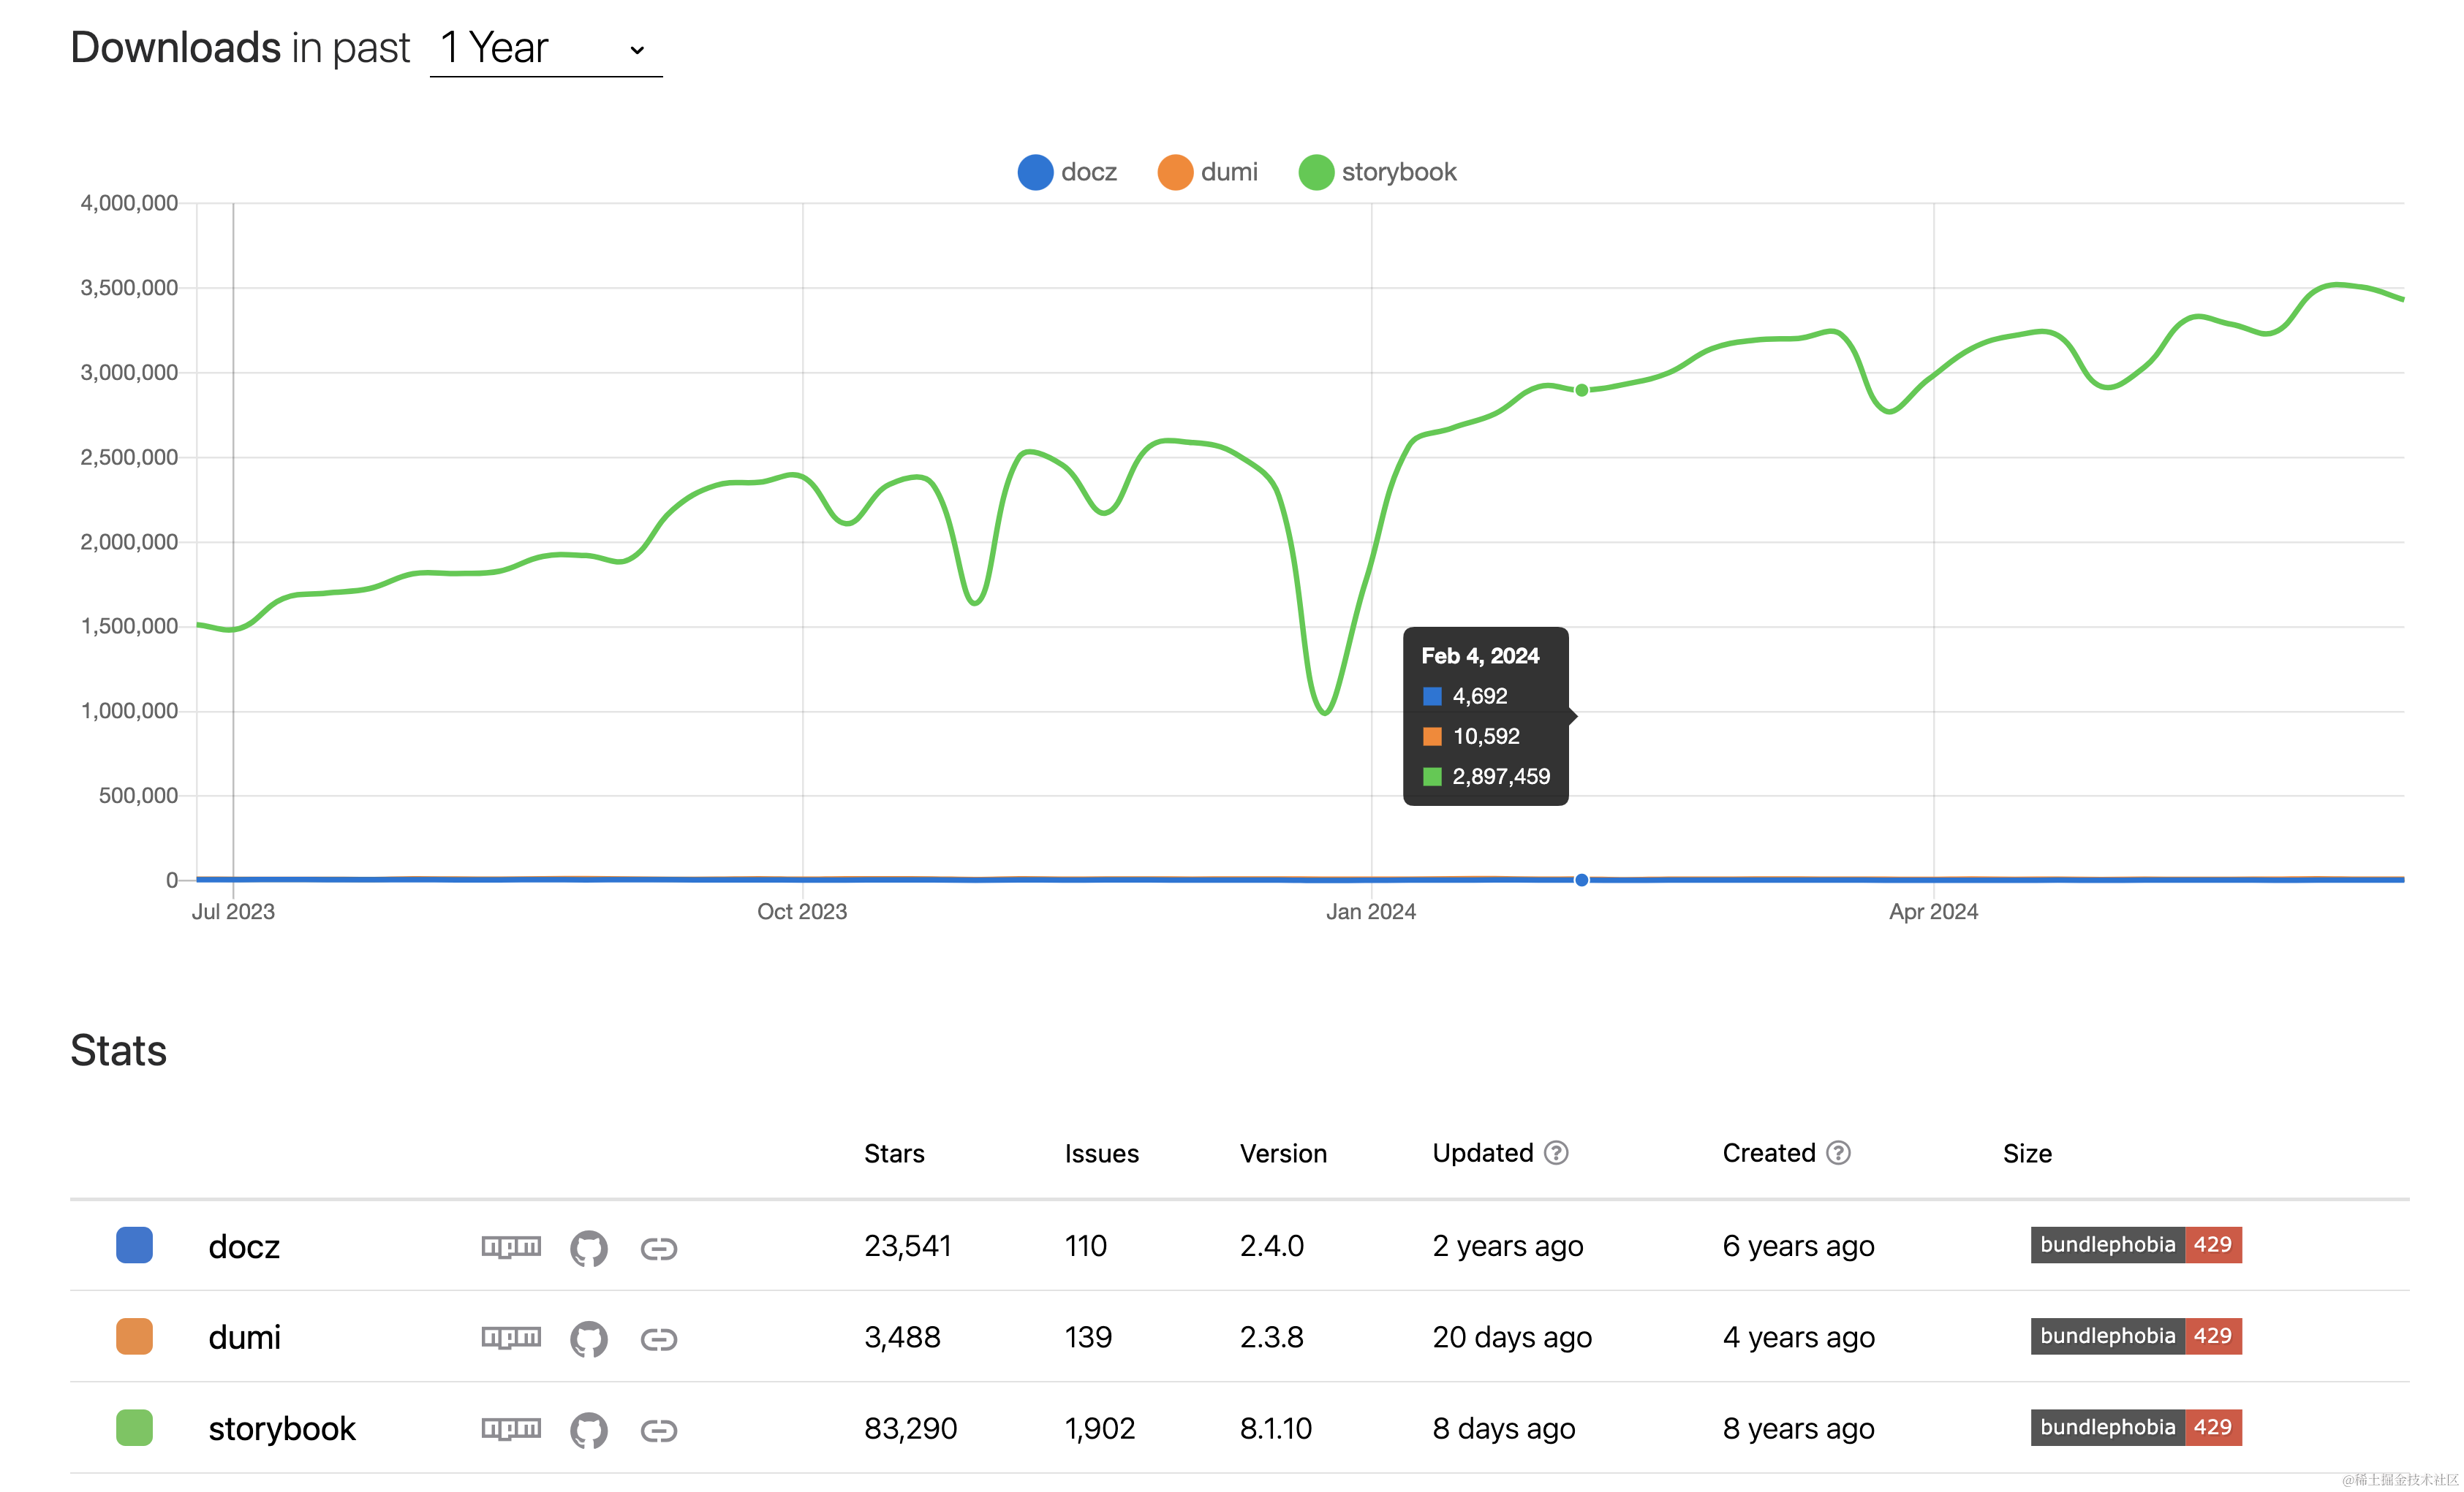The height and width of the screenshot is (1492, 2464).
Task: Open the GitHub icon for storybook
Action: (589, 1430)
